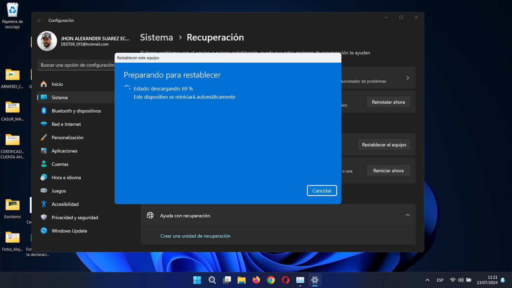Open the Jhon Alexander Suarez account profile
Viewport: 512px width, 288px height.
pyautogui.click(x=83, y=41)
